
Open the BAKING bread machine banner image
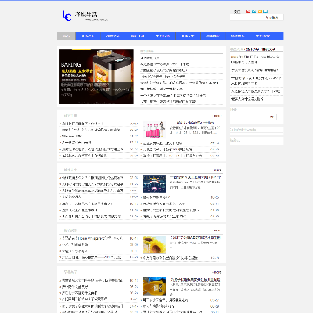pyautogui.click(x=97, y=77)
